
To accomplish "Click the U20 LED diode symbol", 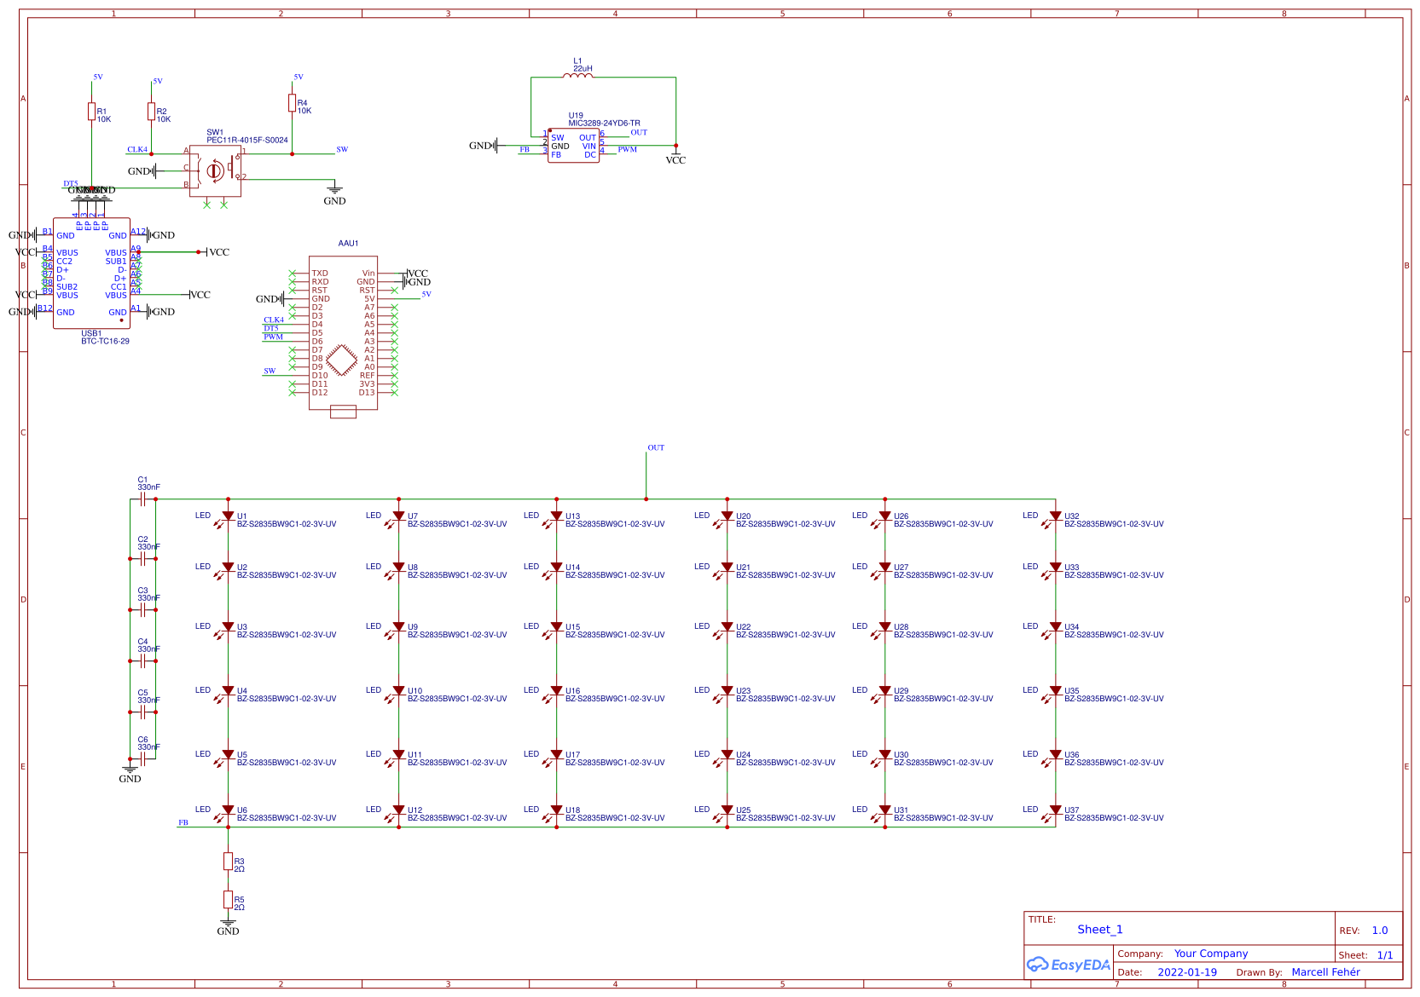I will pyautogui.click(x=726, y=517).
